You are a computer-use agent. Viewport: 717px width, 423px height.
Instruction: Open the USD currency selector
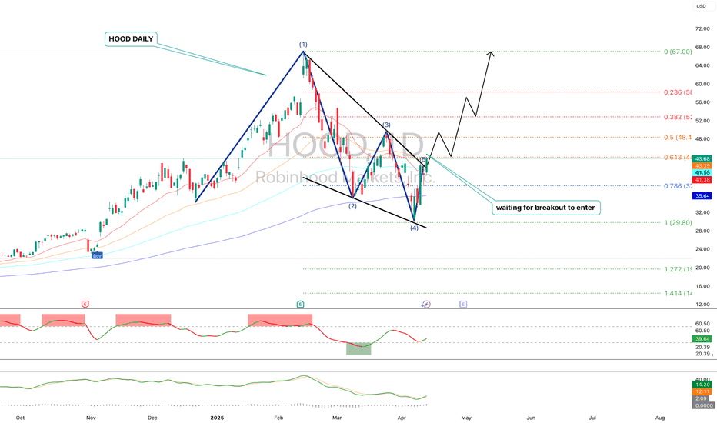tap(701, 6)
